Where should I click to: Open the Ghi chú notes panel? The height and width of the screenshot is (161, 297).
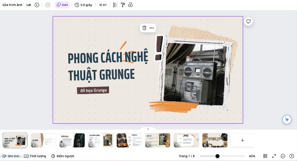[x=11, y=156]
